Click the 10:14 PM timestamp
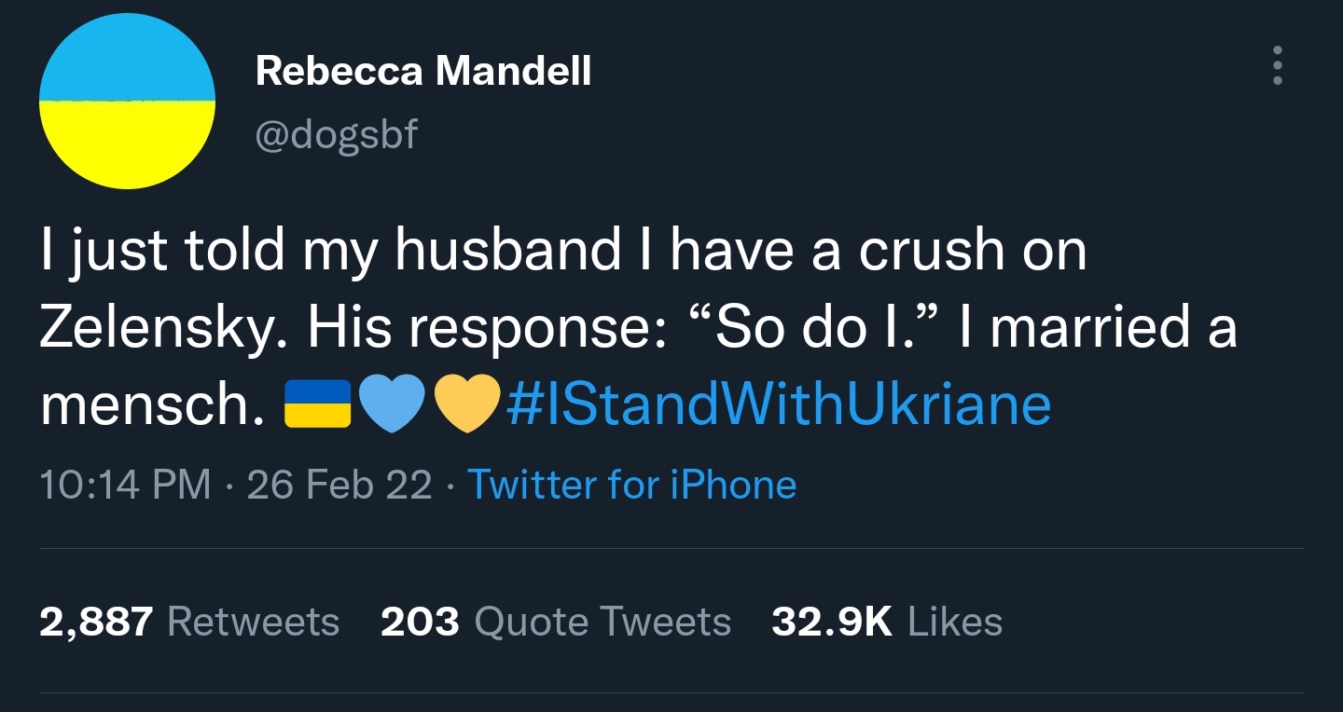The image size is (1343, 712). click(x=125, y=485)
